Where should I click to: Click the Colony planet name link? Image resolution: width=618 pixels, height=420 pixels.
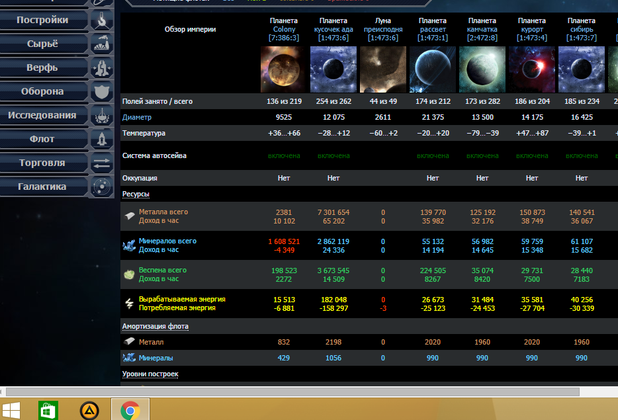[284, 29]
